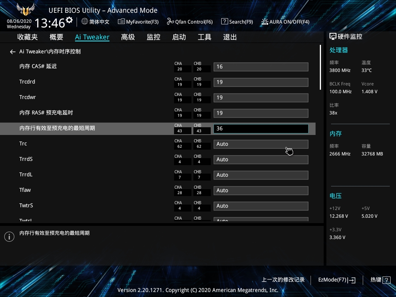Click the 内存 CAS# 延迟 value field
396x297 pixels.
click(261, 67)
